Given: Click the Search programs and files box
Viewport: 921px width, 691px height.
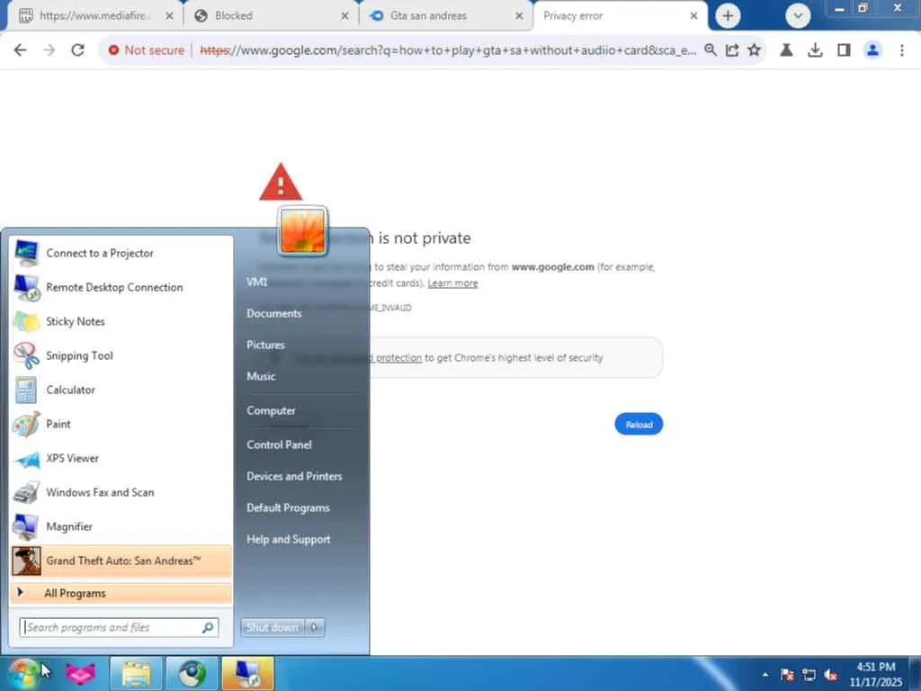Looking at the screenshot, I should point(120,627).
